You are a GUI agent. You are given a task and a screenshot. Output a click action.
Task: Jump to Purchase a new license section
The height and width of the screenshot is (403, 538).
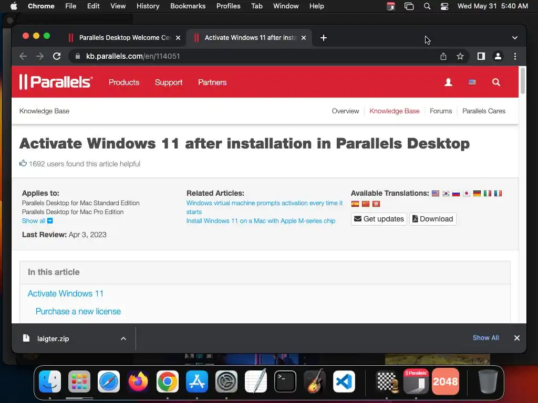coord(78,312)
